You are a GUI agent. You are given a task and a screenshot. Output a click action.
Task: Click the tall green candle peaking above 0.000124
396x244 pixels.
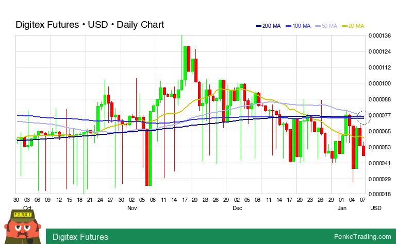pyautogui.click(x=185, y=63)
